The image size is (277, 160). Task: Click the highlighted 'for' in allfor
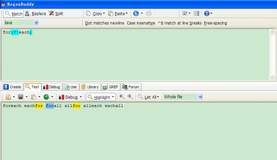point(77,106)
